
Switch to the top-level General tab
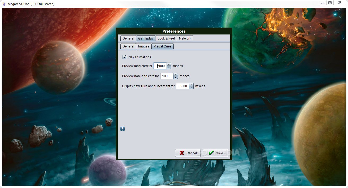pos(128,38)
